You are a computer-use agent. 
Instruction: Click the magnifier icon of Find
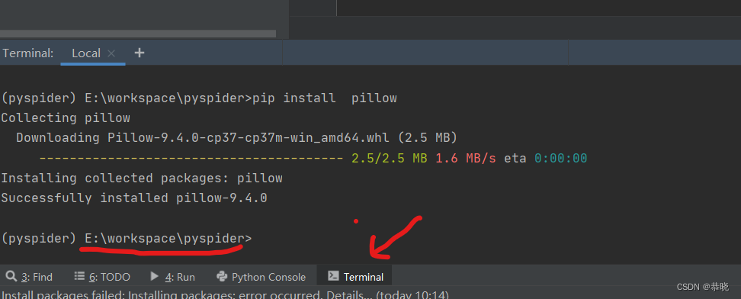(11, 276)
